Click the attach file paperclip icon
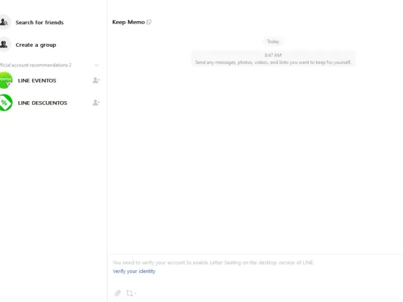This screenshot has height=302, width=403. 117,293
